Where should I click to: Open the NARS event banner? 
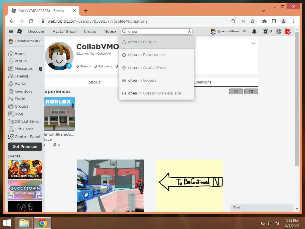click(x=25, y=206)
